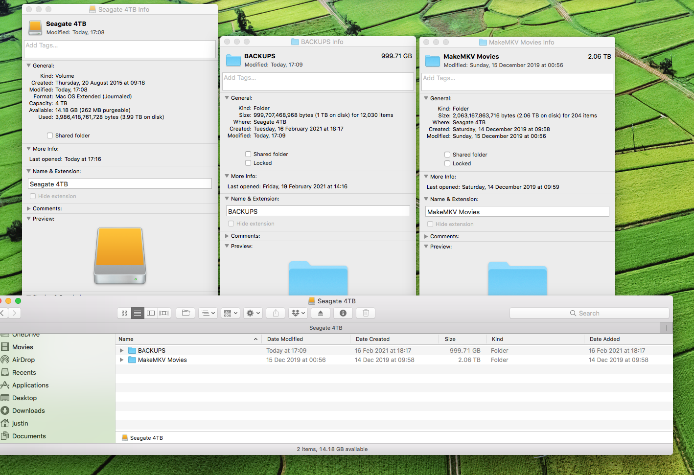Switch Finder to column view
Screen dimensions: 694x475
pos(151,313)
